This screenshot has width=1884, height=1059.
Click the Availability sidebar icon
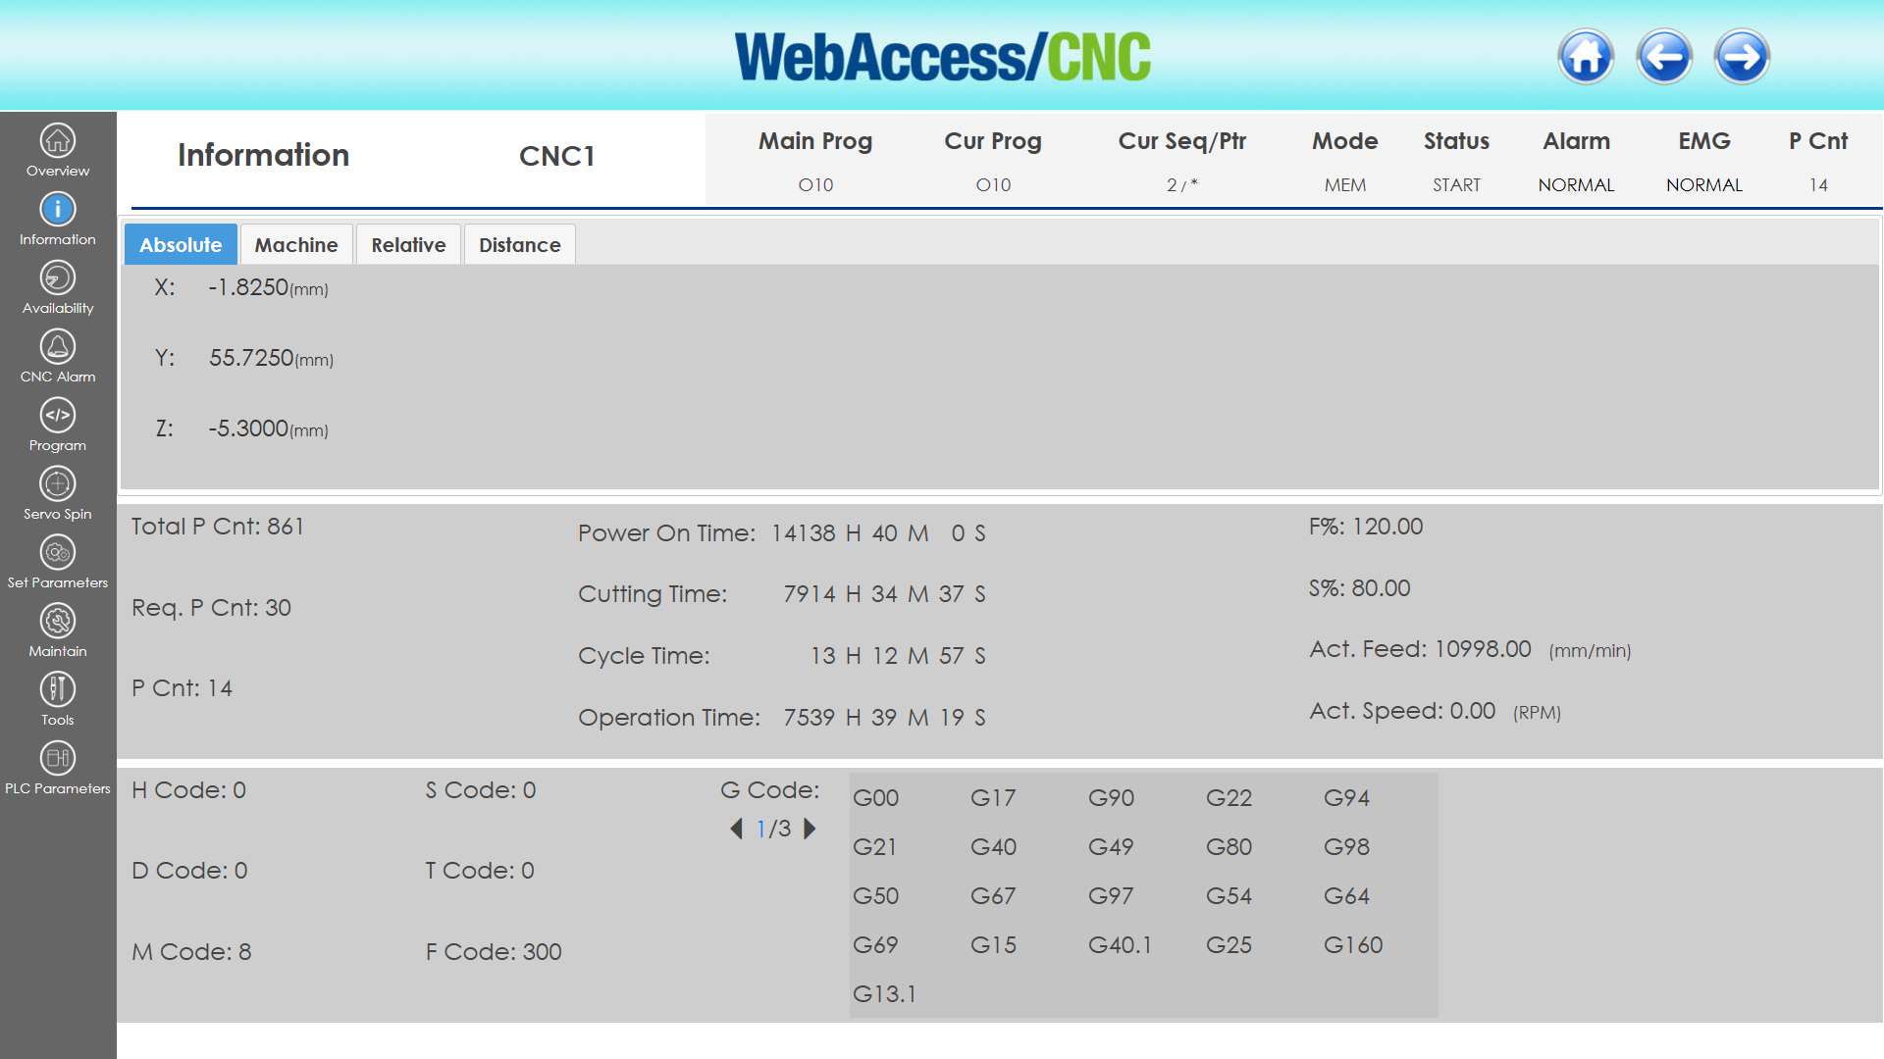(x=58, y=278)
